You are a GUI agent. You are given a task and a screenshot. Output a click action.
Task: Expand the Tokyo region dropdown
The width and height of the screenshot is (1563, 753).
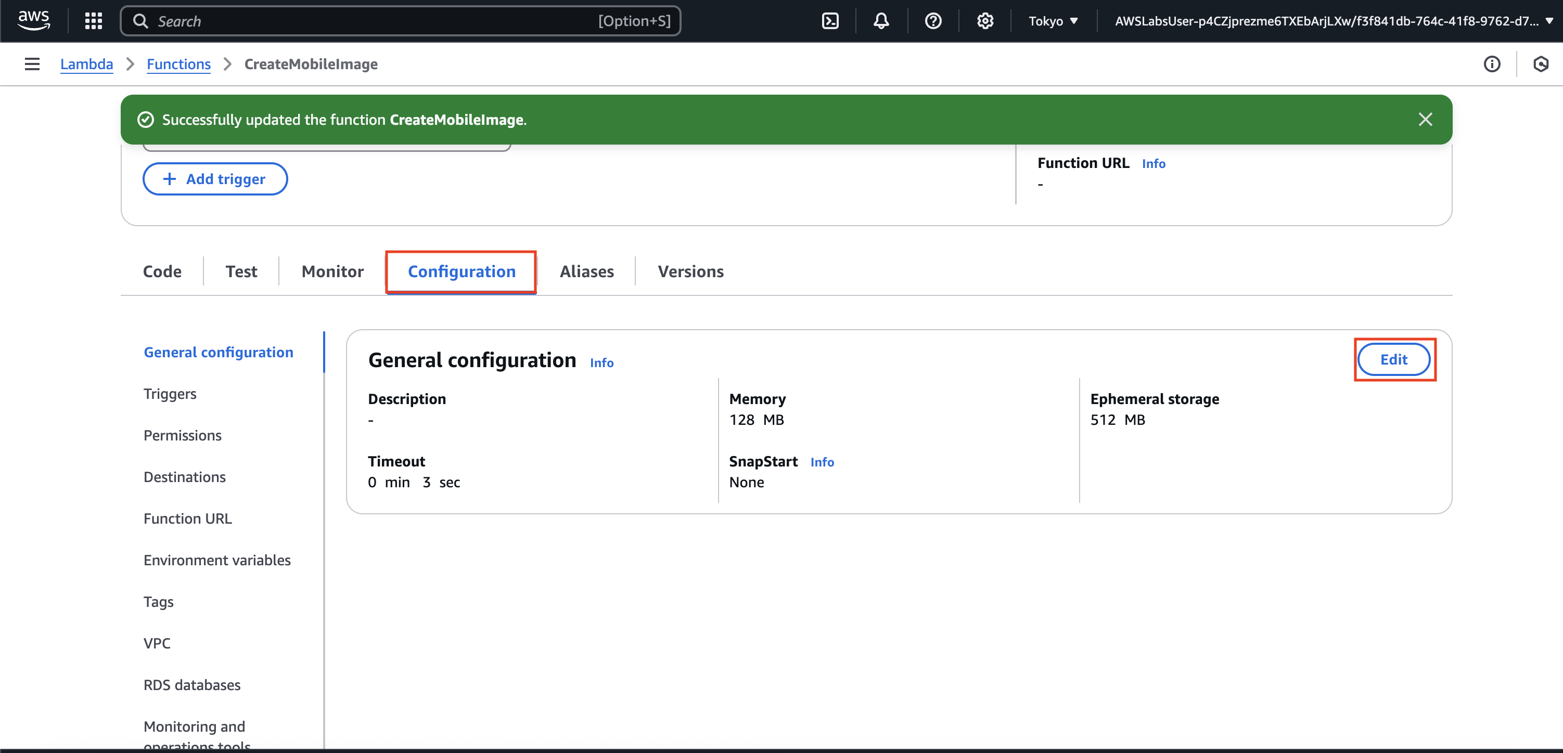point(1053,21)
